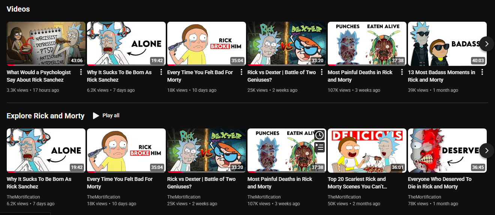Click the 36:45 duration badge

[478, 167]
